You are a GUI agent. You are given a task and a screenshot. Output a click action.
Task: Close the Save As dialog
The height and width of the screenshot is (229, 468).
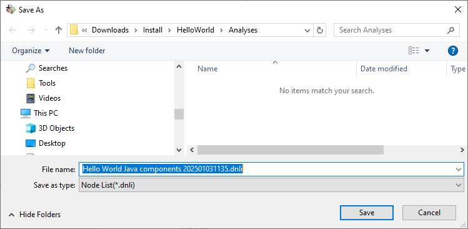[457, 9]
